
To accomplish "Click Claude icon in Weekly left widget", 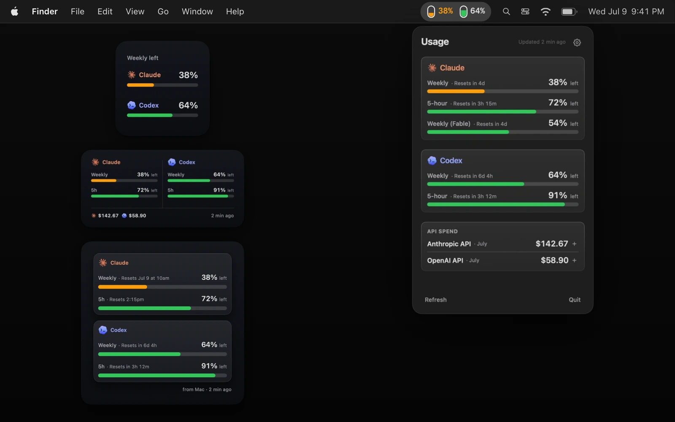I will pyautogui.click(x=132, y=75).
